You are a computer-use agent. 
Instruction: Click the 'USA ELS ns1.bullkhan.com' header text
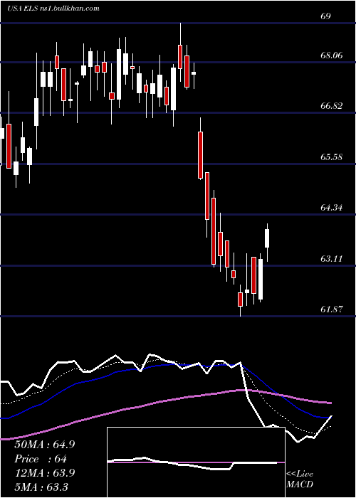coord(53,9)
